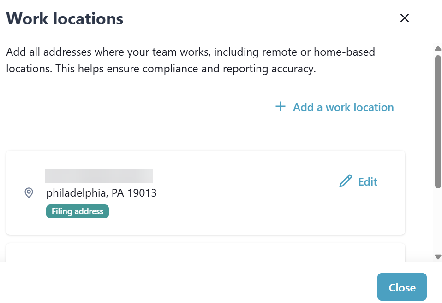Viewport: 442px width, 303px height.
Task: Click the scrollbar track below the thumb
Action: pos(438,221)
